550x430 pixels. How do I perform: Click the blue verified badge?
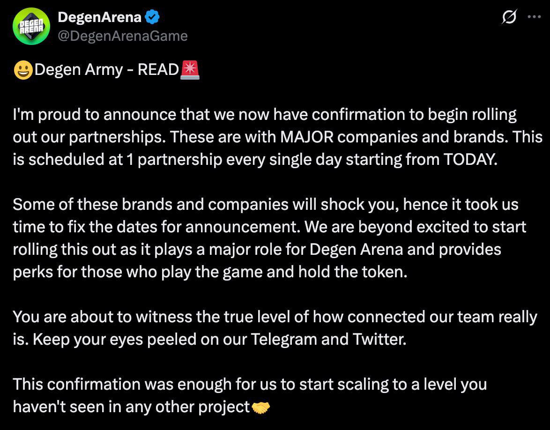pos(152,17)
